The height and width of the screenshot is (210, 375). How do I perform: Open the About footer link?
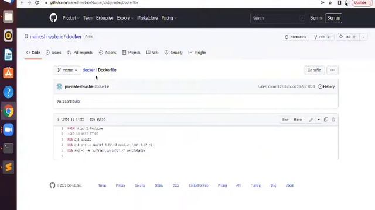[289, 185]
